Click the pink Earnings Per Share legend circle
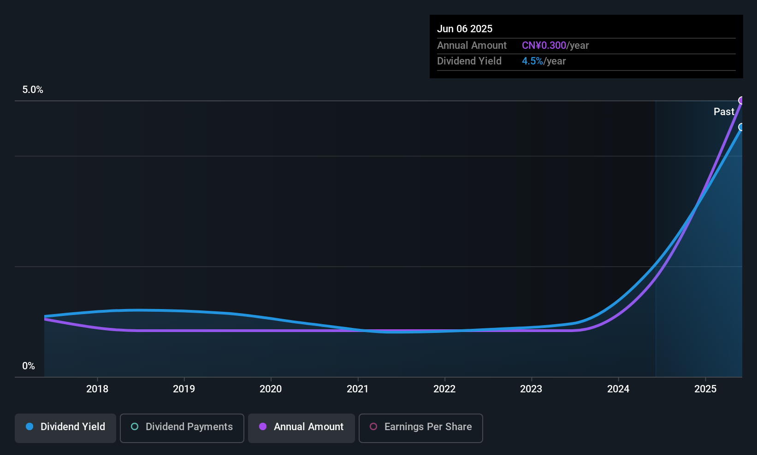This screenshot has width=757, height=455. pyautogui.click(x=373, y=427)
